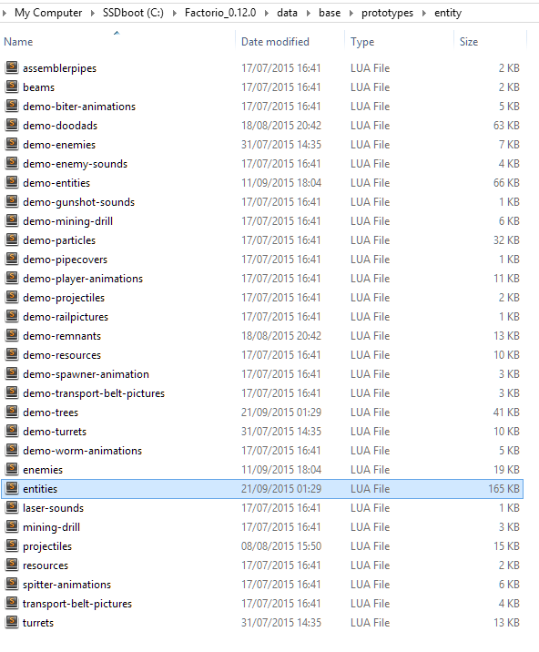This screenshot has width=539, height=652.
Task: Select the mining-drill file name
Action: pyautogui.click(x=51, y=527)
